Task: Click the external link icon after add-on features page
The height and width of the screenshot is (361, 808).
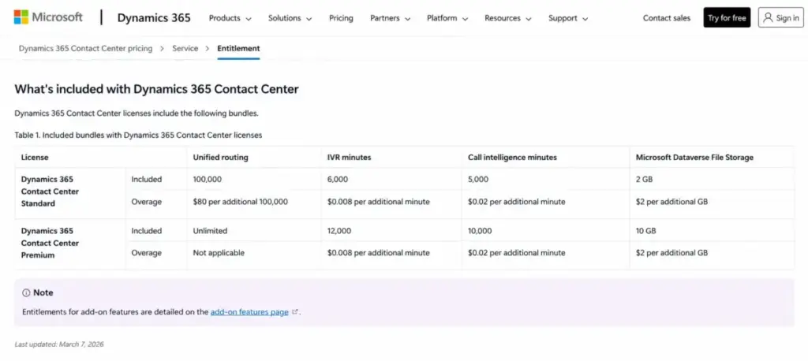Action: tap(295, 311)
